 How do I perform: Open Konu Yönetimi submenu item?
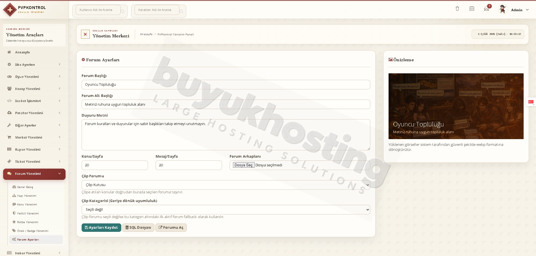click(27, 204)
